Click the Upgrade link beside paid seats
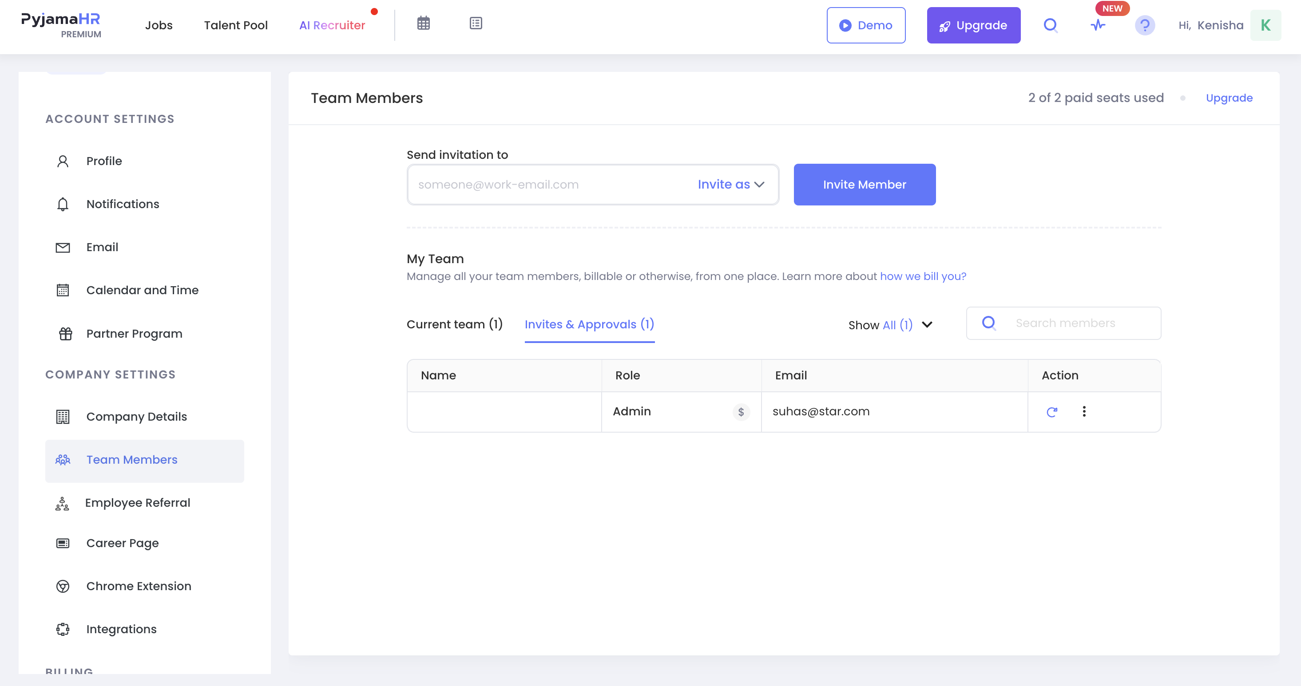 click(x=1229, y=98)
